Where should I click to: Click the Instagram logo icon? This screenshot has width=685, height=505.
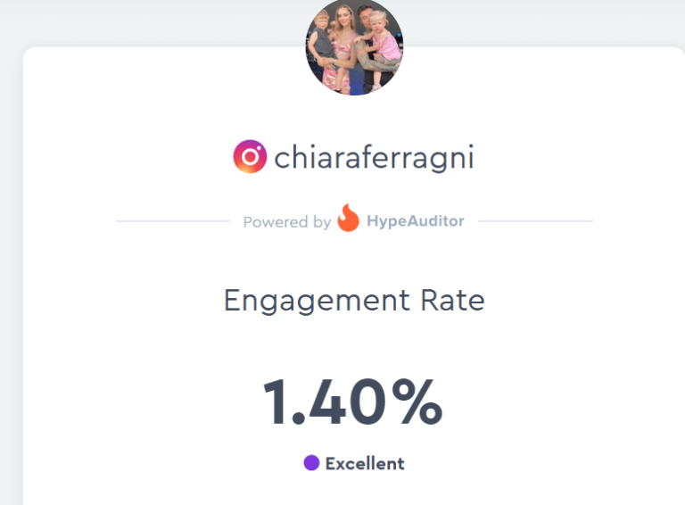tap(250, 156)
